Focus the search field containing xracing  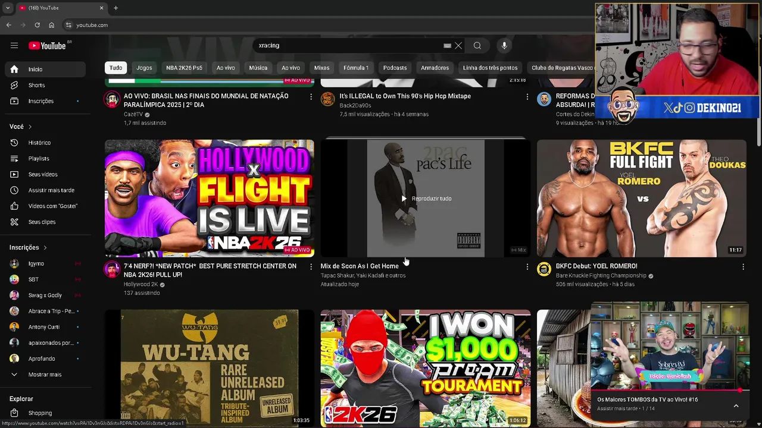[348, 46]
